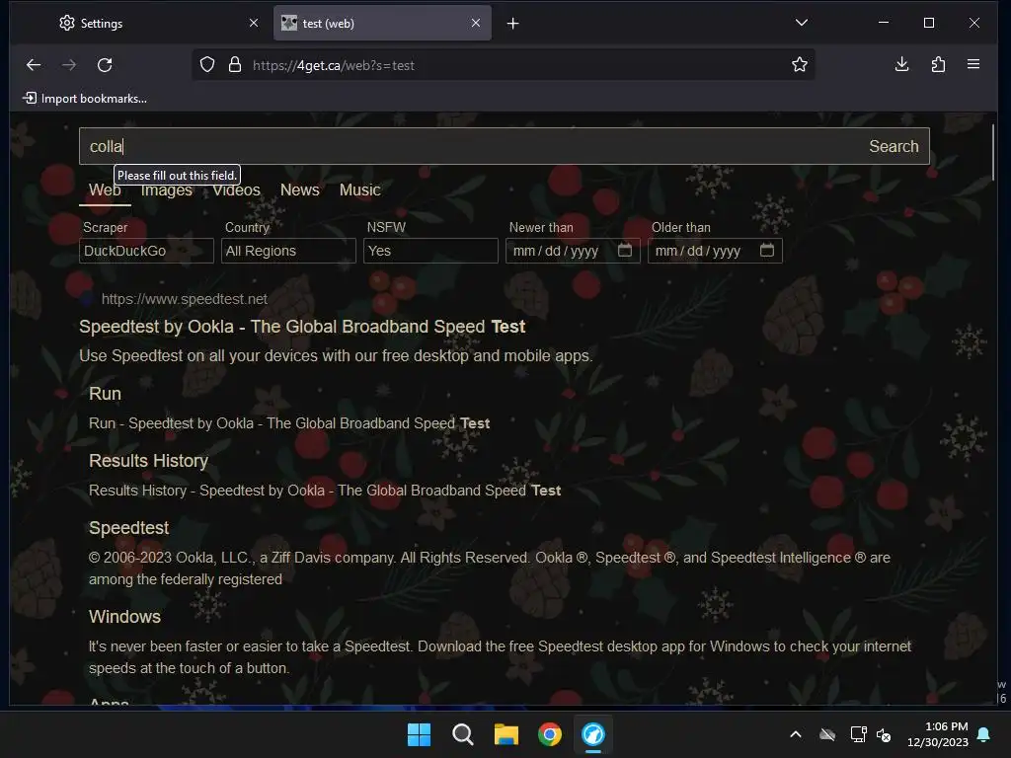Submit with the Search button
This screenshot has width=1011, height=758.
(894, 146)
